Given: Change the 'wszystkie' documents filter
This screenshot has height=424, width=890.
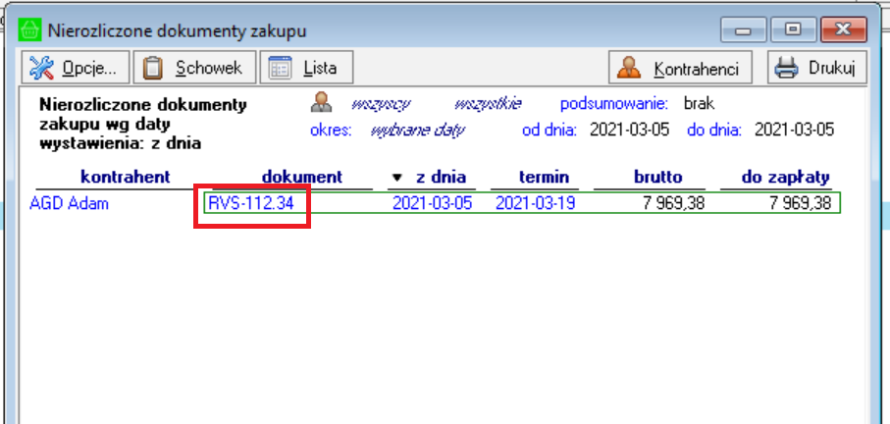Looking at the screenshot, I should [x=488, y=104].
